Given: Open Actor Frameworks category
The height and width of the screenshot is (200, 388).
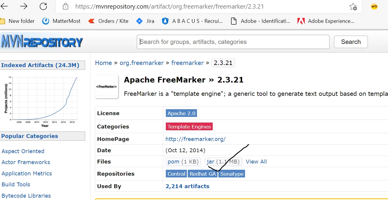Looking at the screenshot, I should coord(26,162).
